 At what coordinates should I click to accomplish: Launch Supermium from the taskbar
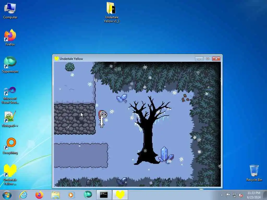[x=88, y=195]
